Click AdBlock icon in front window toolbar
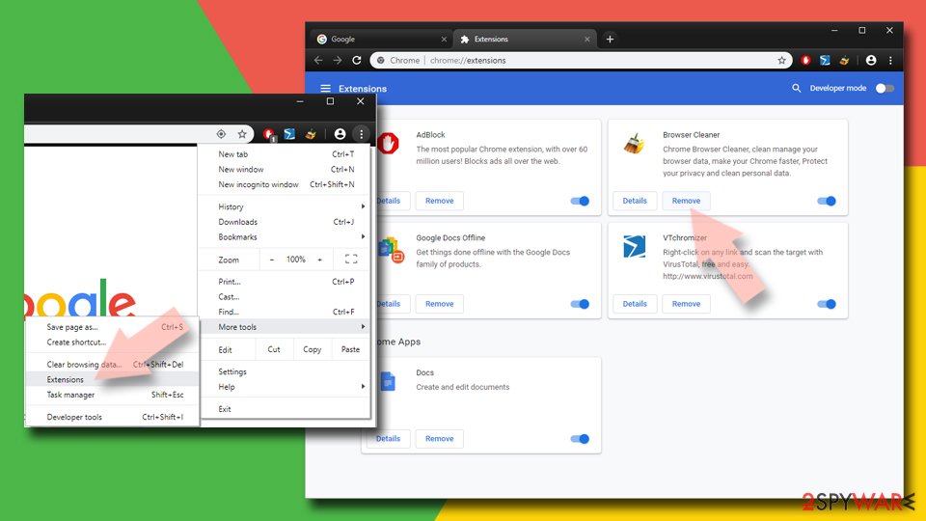This screenshot has height=521, width=926. click(x=269, y=135)
